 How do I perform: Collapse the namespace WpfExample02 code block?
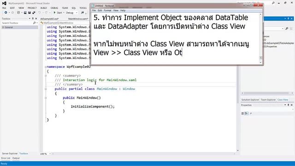coord(46,67)
